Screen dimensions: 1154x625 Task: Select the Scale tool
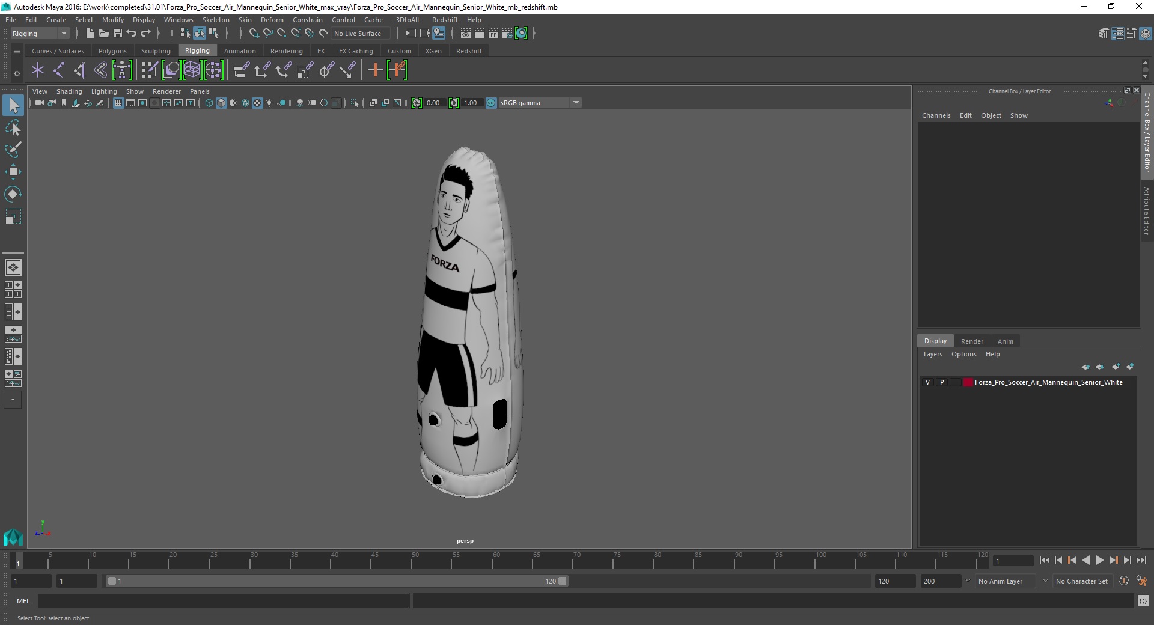click(13, 216)
